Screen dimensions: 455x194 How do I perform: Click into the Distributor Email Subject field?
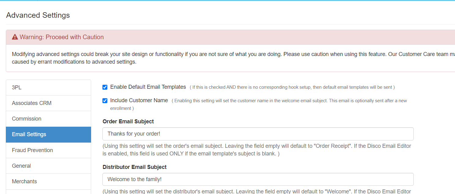pyautogui.click(x=258, y=179)
